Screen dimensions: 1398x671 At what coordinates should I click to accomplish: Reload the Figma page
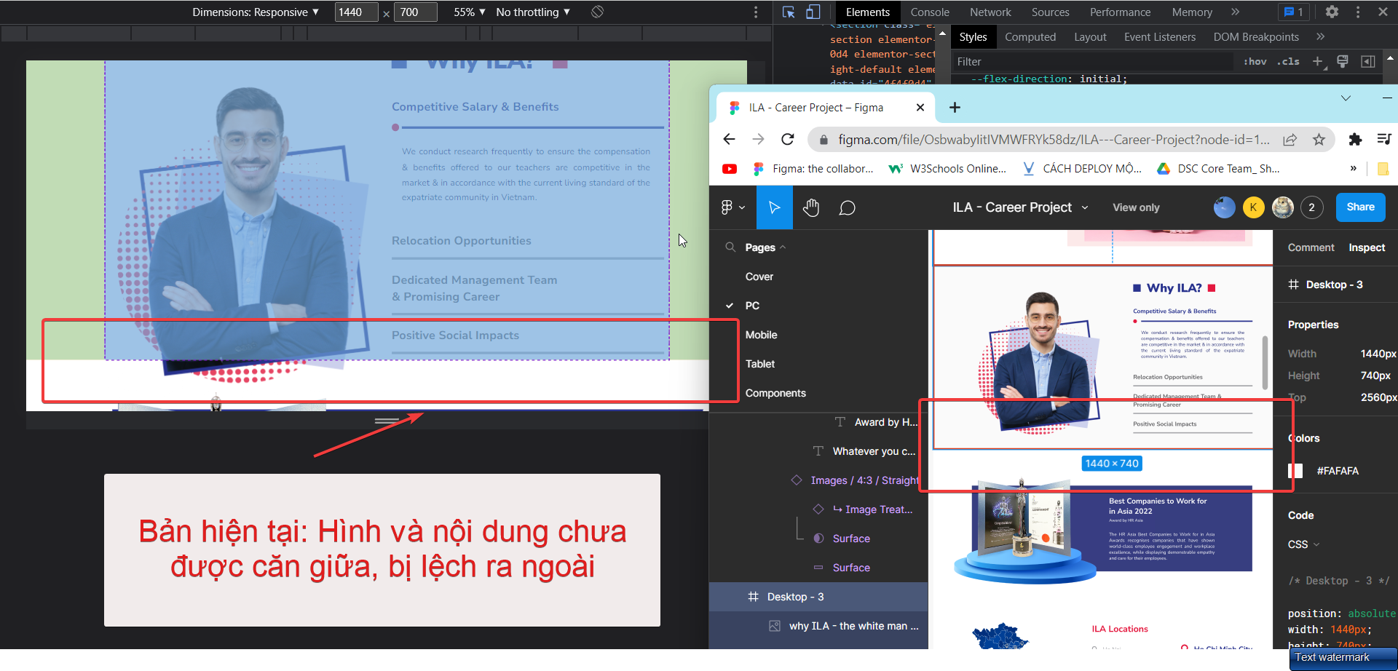coord(787,139)
